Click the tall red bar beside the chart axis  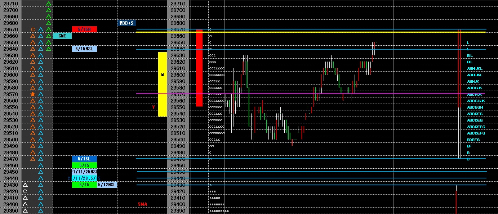[x=199, y=68]
